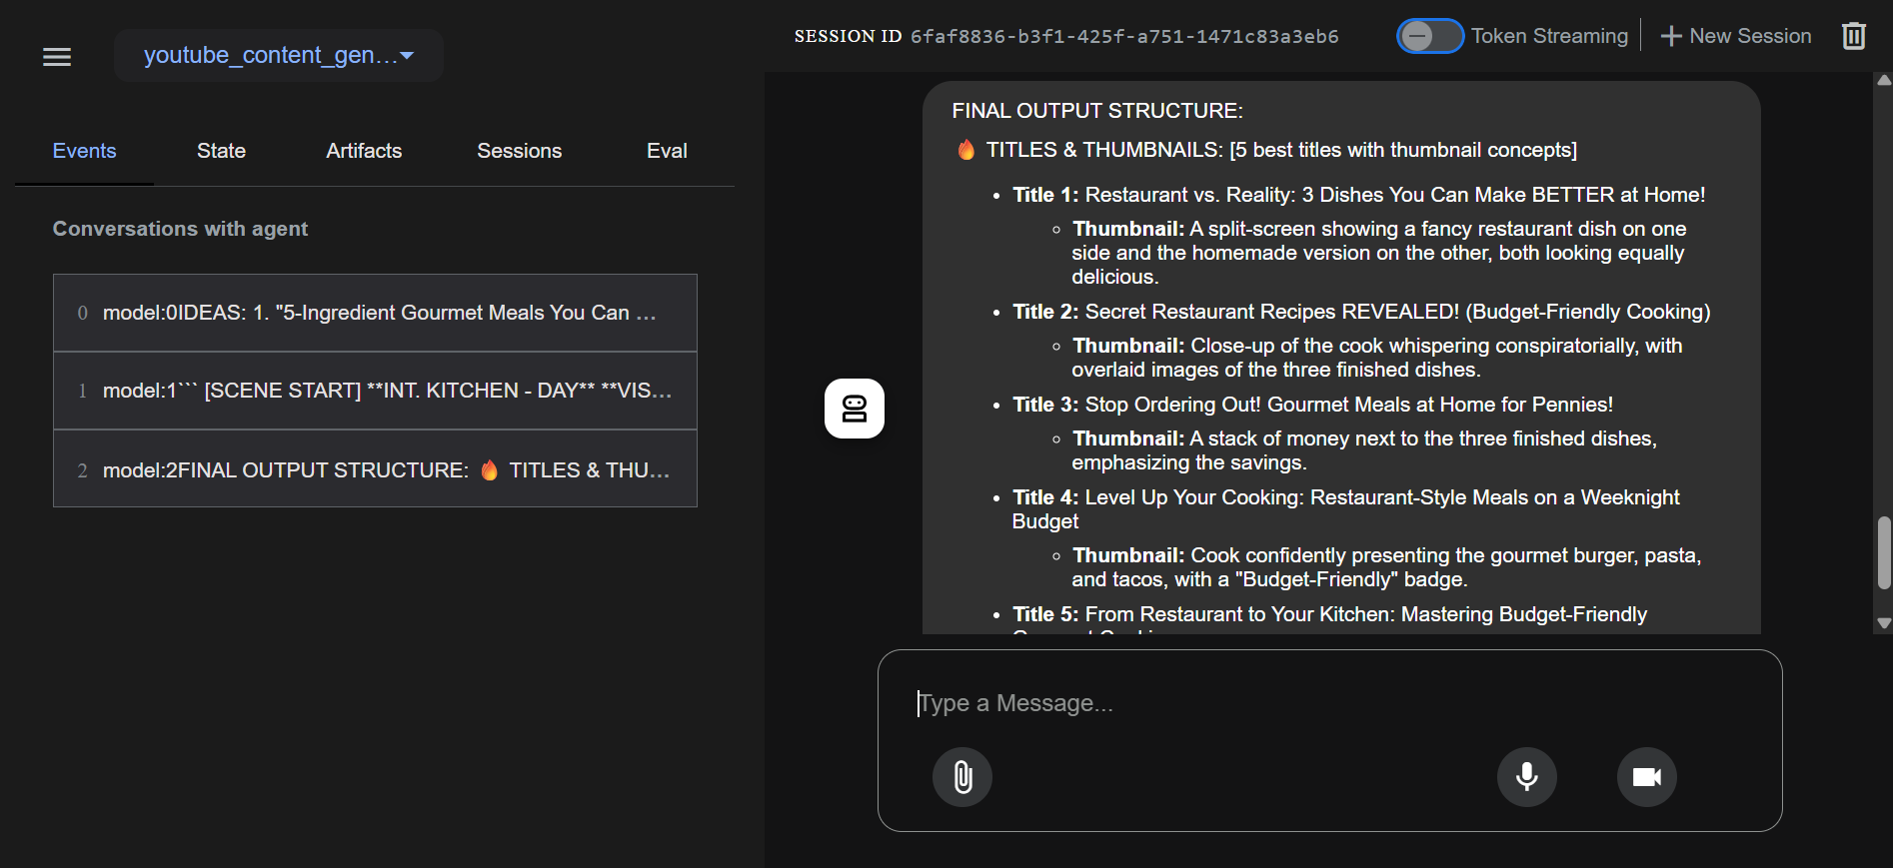Viewport: 1893px width, 868px height.
Task: Switch to the State tab
Action: pyautogui.click(x=221, y=151)
